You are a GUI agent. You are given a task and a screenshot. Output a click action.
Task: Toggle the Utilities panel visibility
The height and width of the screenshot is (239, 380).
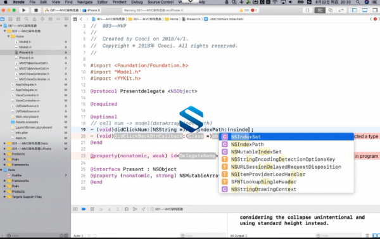pos(375,10)
